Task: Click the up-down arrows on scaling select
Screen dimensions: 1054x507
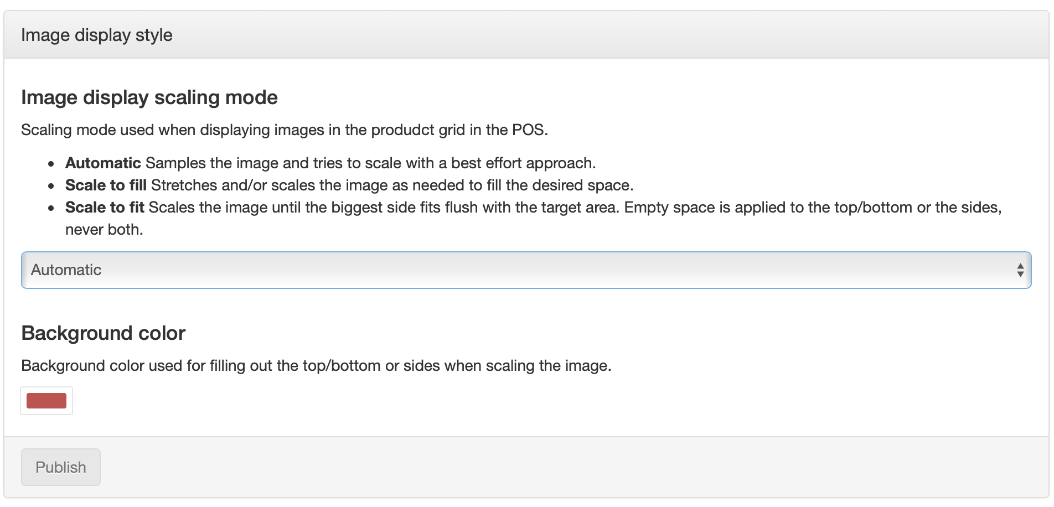Action: coord(1020,270)
